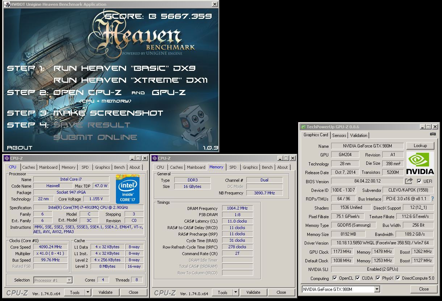Click the Tools button in the Memory window
Screen dimensions: 442x301
point(223,292)
